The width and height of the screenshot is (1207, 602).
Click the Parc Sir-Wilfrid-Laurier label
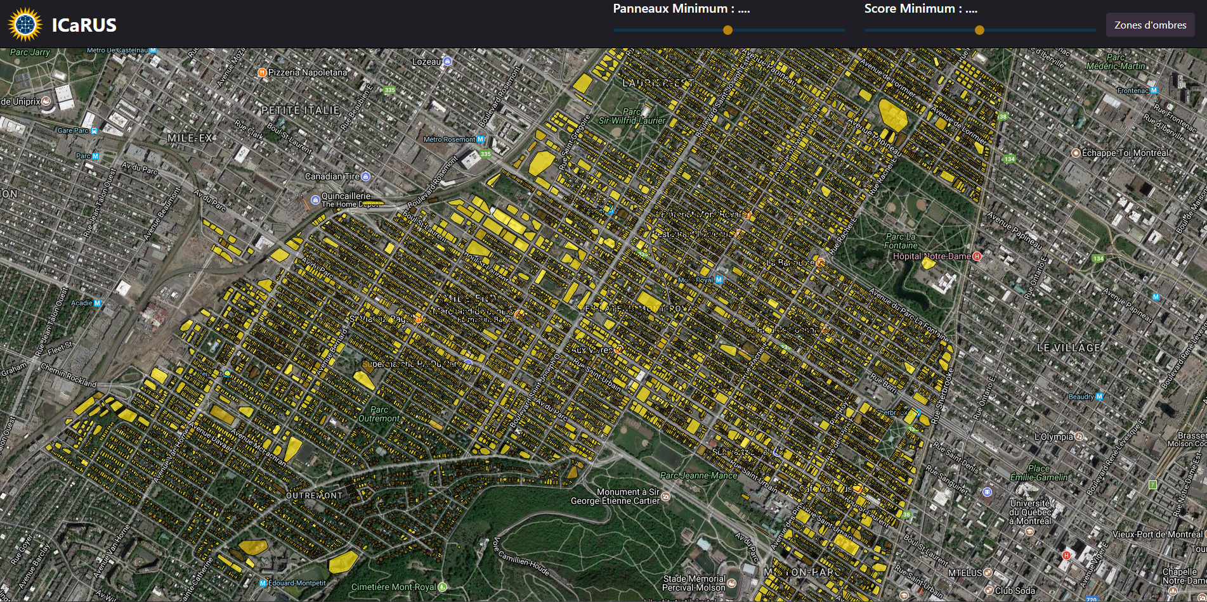(632, 116)
